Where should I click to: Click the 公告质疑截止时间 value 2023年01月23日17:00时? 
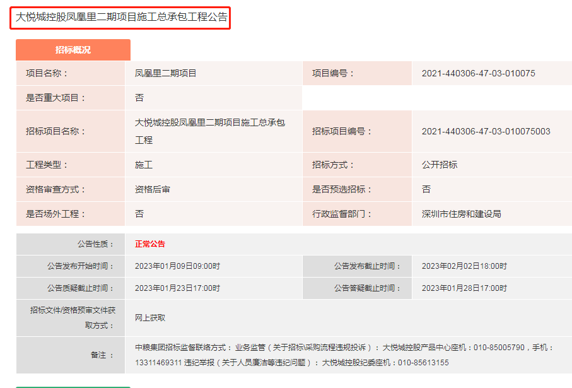(x=177, y=288)
